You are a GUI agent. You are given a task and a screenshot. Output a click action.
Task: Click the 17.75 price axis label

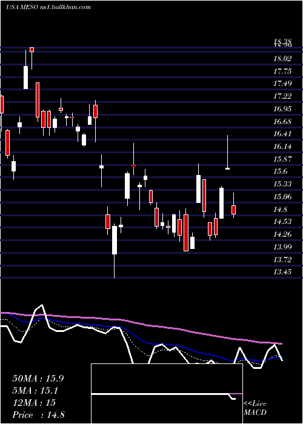point(282,71)
